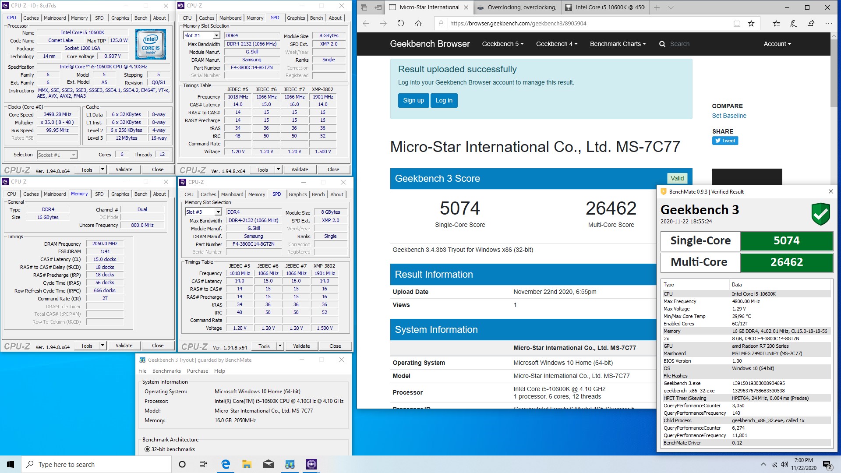Click the Sign up button
Image resolution: width=841 pixels, height=473 pixels.
point(413,100)
